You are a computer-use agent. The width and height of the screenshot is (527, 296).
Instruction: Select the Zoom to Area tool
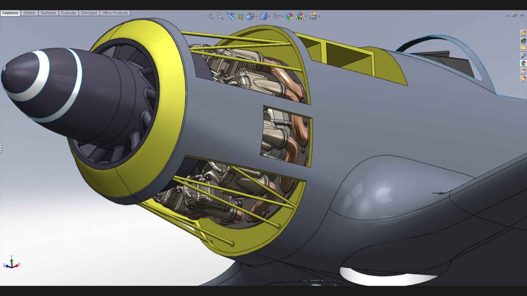pos(220,16)
